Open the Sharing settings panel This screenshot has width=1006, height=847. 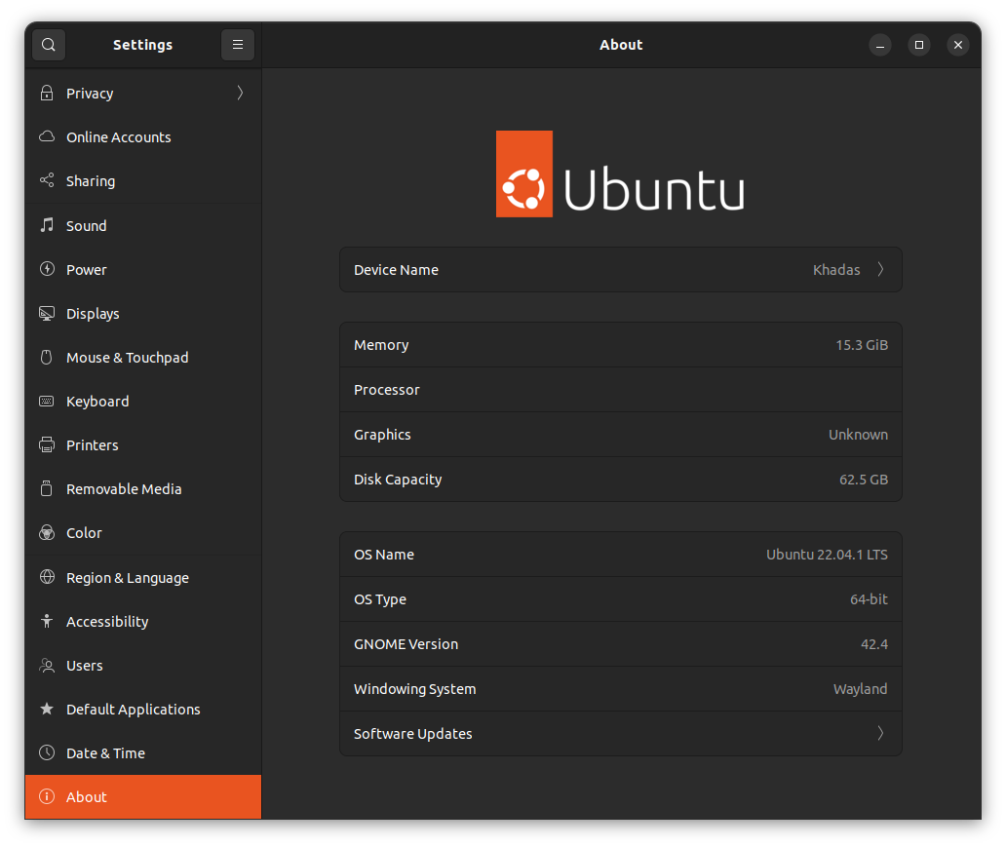(143, 181)
